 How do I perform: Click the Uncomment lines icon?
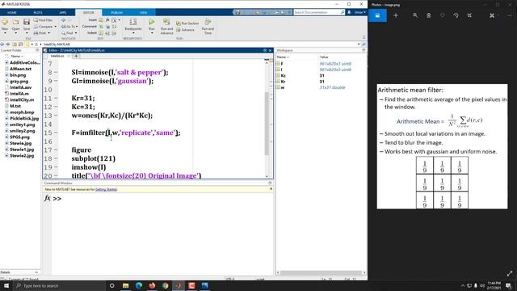click(107, 27)
